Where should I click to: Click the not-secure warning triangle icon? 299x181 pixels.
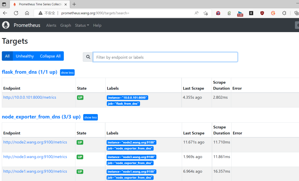tap(41, 13)
